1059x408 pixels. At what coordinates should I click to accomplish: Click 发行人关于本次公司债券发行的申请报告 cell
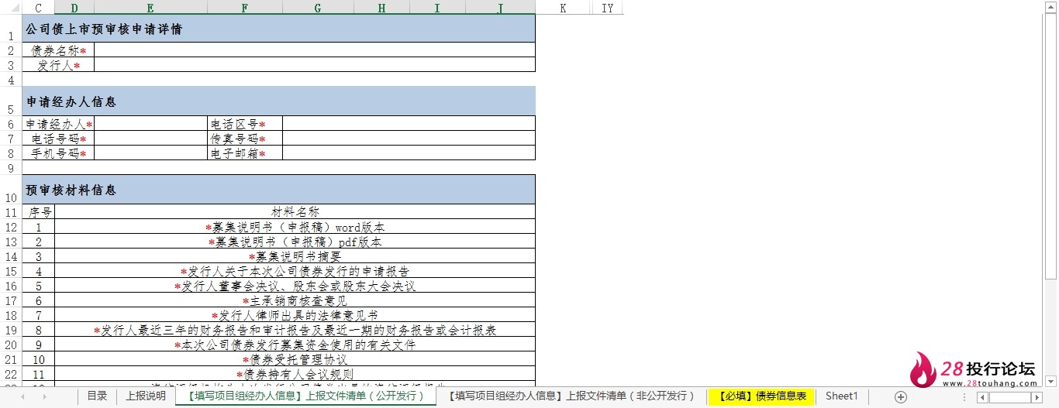[x=295, y=271]
